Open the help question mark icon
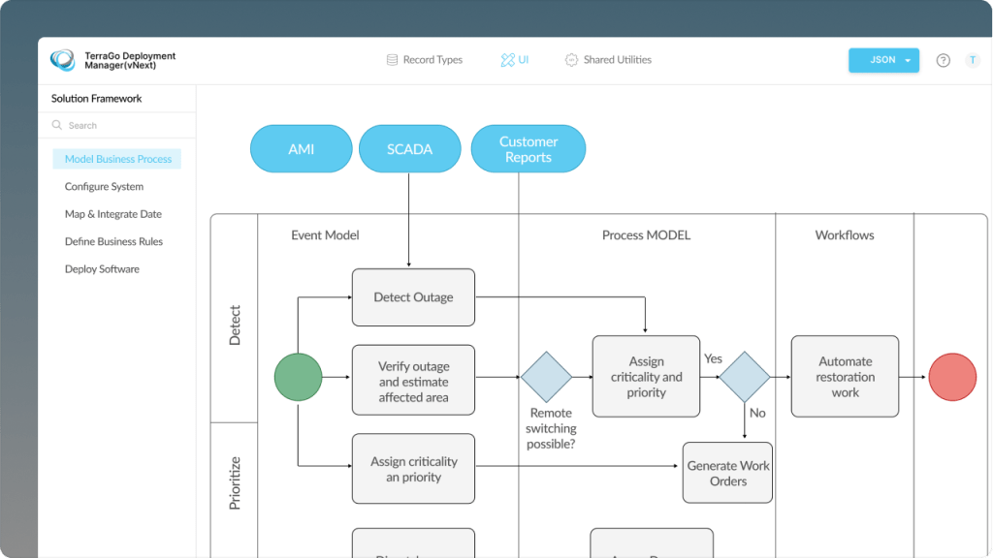 click(x=943, y=60)
